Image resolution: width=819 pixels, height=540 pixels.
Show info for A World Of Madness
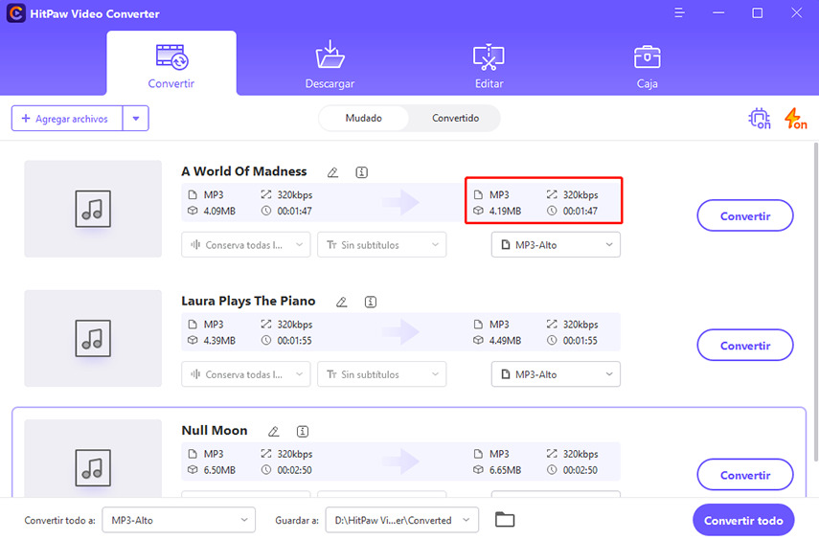(x=361, y=172)
